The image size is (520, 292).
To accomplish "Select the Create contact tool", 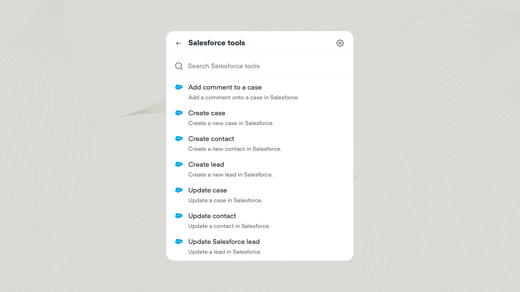I will pyautogui.click(x=211, y=138).
